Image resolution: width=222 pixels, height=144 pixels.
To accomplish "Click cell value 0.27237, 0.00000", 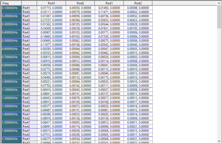I will tap(52, 20).
